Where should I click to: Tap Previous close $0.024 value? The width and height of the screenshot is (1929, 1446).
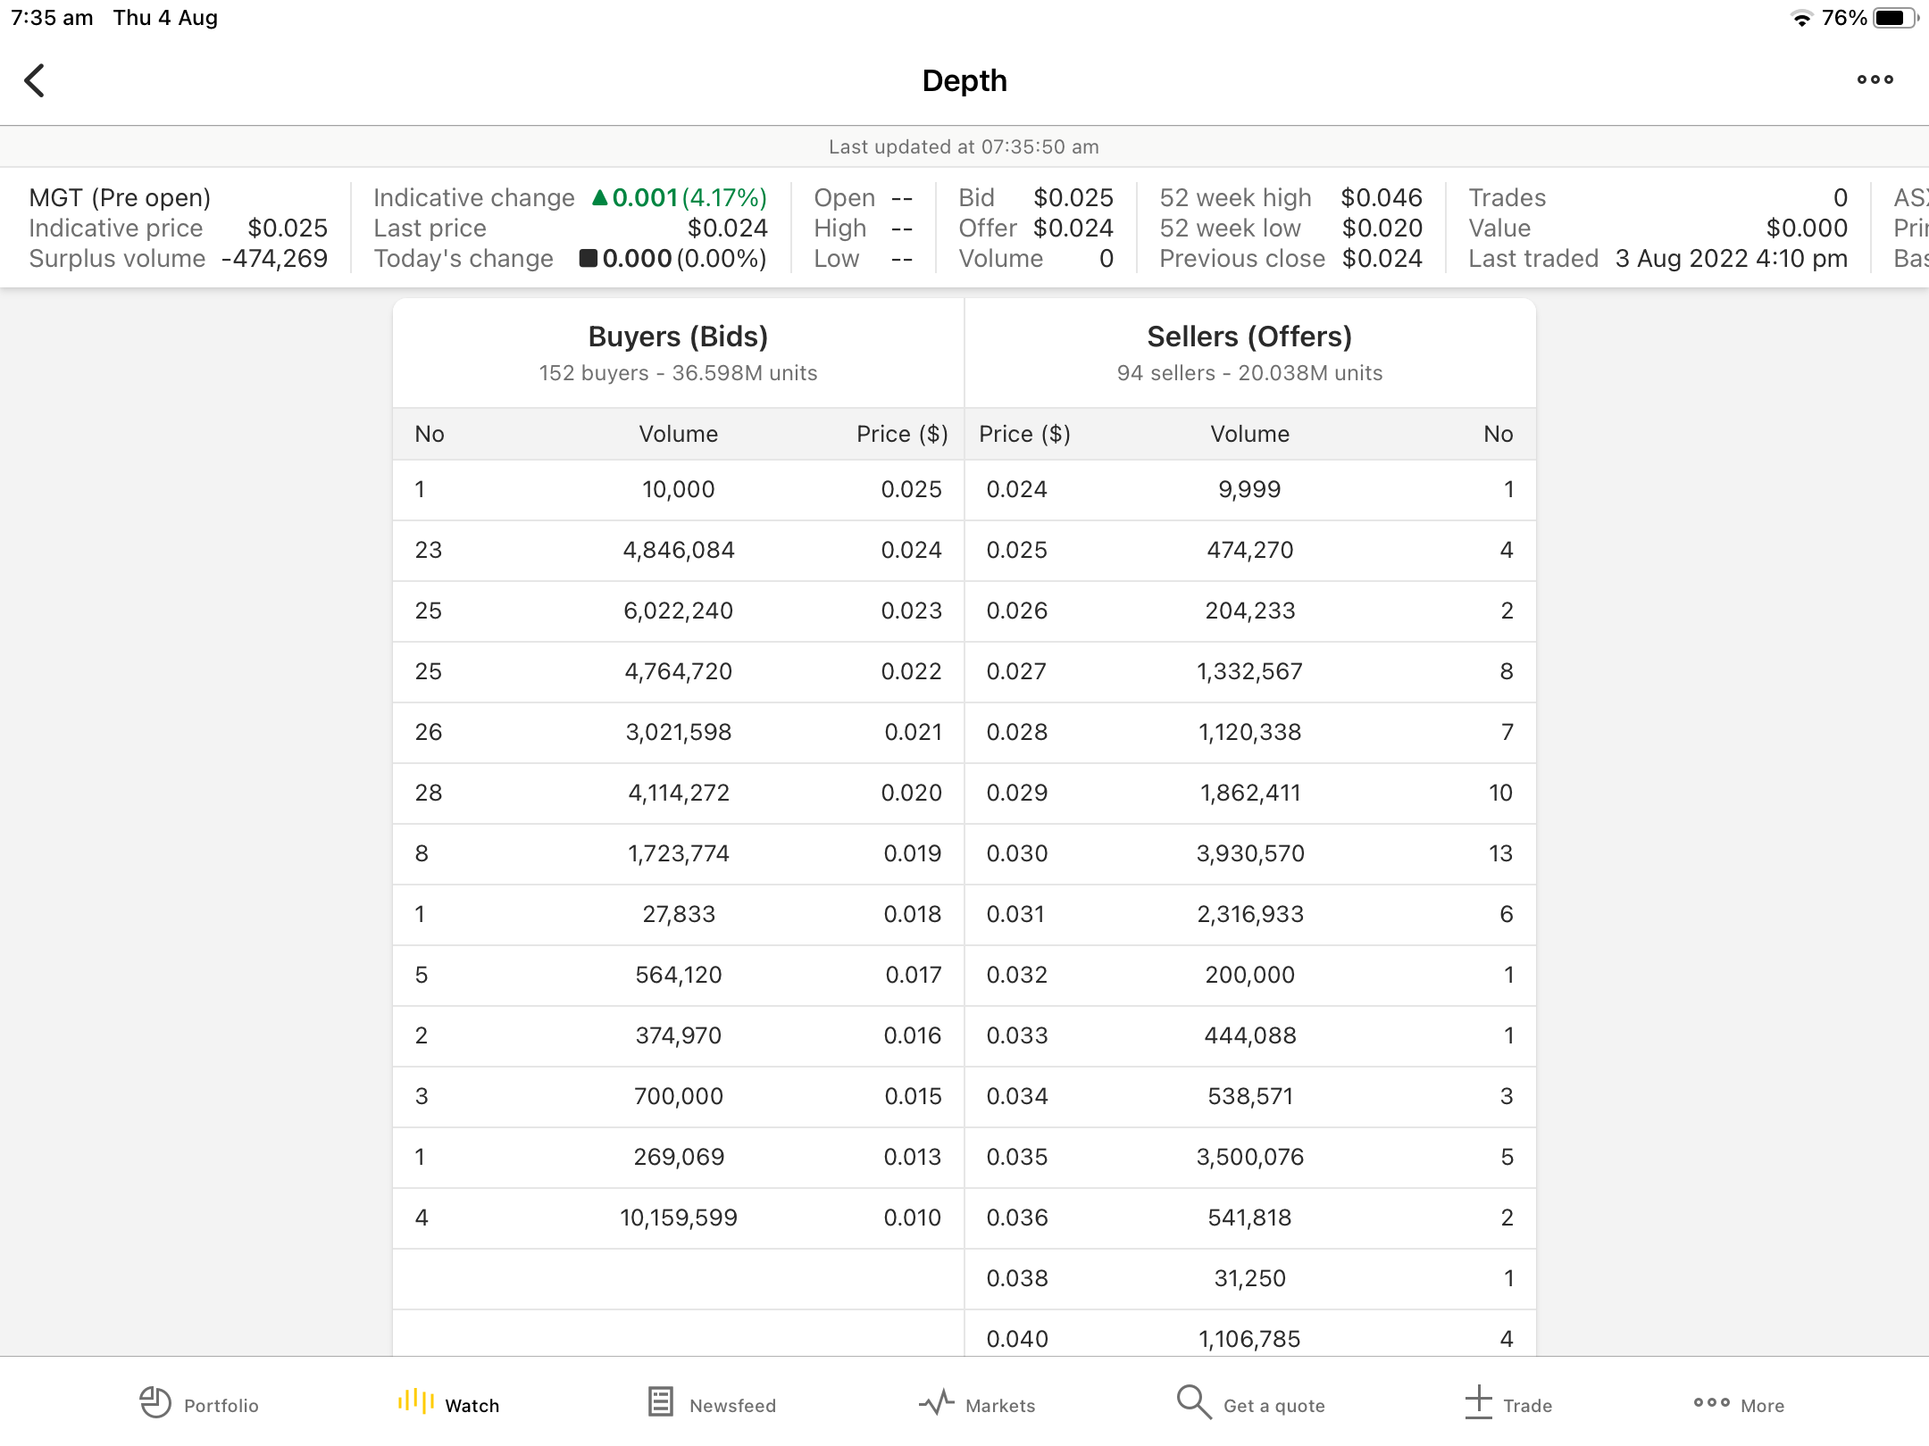(1382, 259)
